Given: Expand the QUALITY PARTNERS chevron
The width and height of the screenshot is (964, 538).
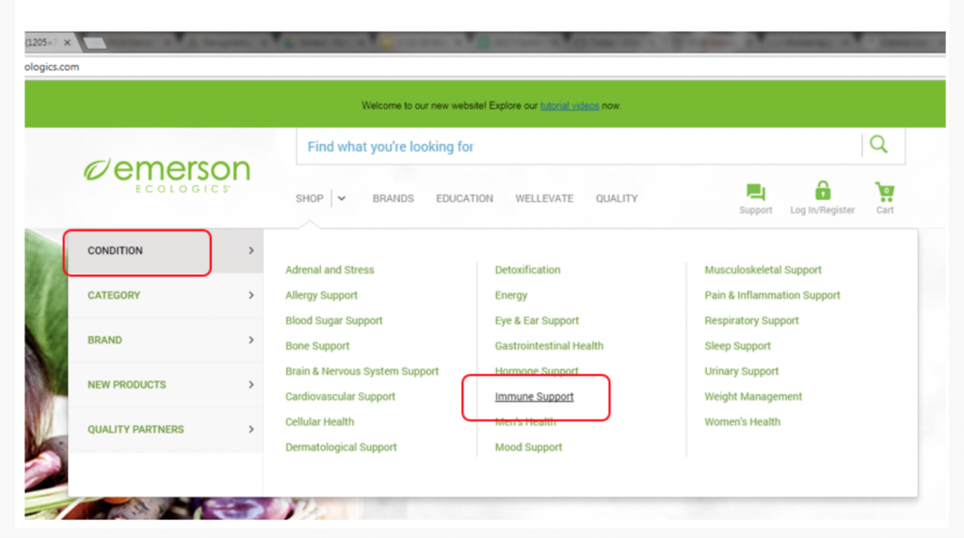Looking at the screenshot, I should [250, 429].
